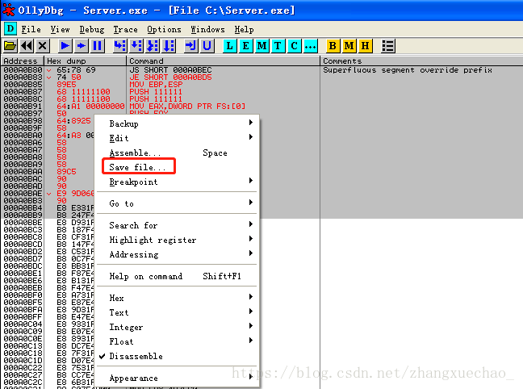This screenshot has height=389, width=523.
Task: Click the Trace over icon
Action: click(x=169, y=46)
